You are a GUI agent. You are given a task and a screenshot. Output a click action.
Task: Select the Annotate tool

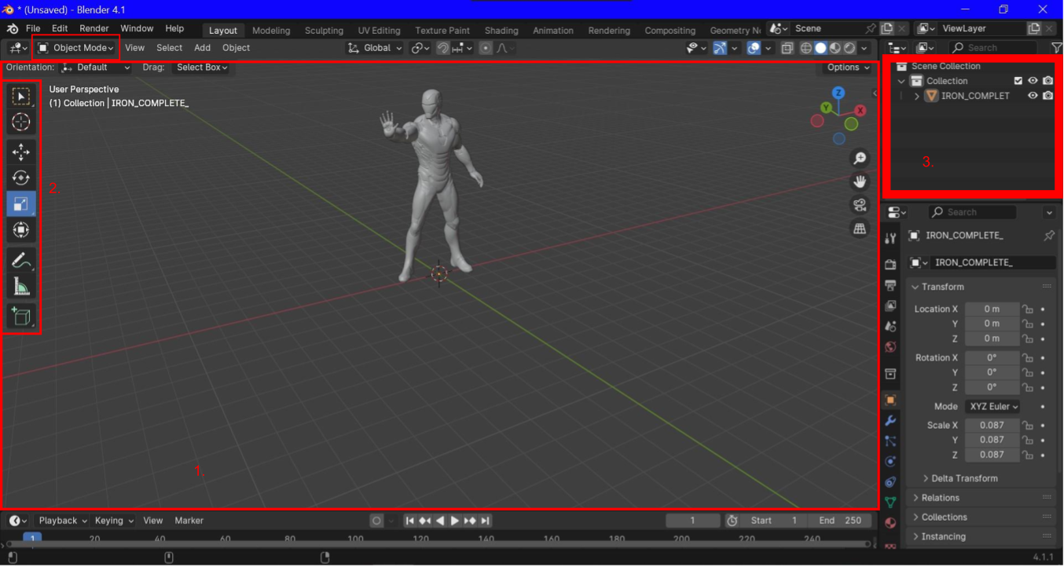coord(21,260)
